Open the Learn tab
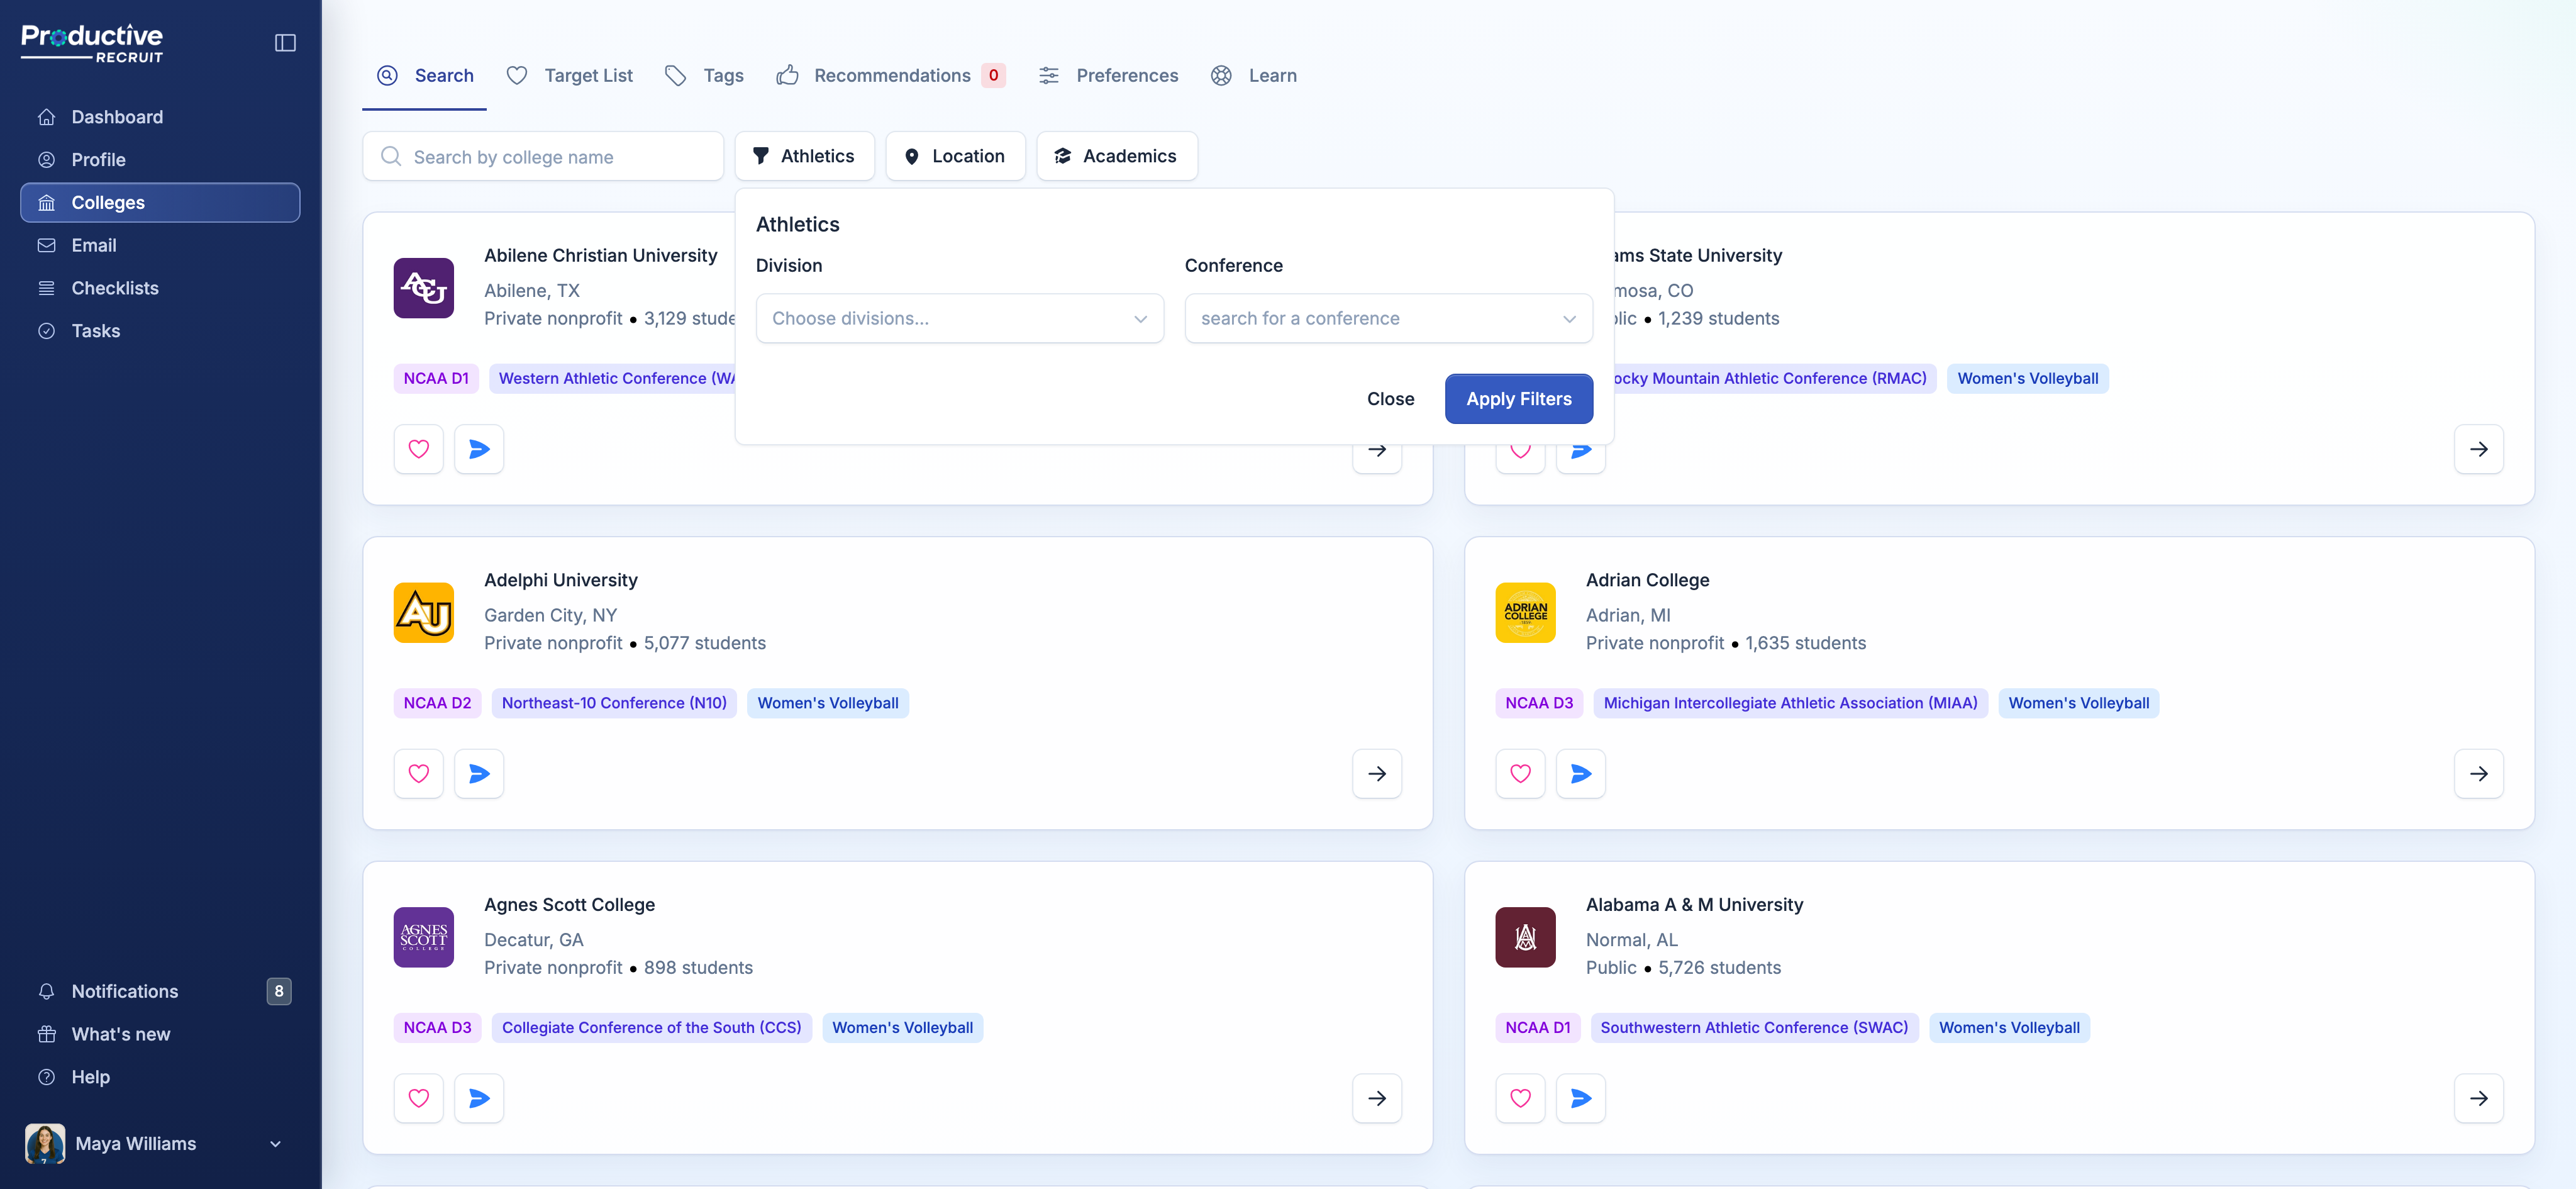This screenshot has width=2576, height=1189. (x=1254, y=76)
